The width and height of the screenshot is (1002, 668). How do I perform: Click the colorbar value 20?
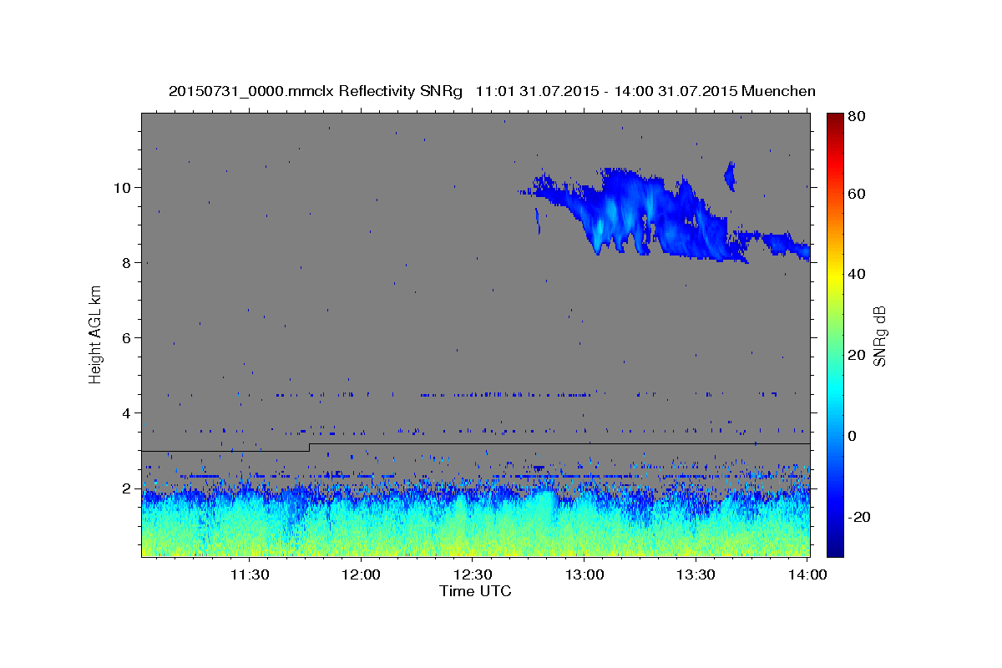(x=856, y=355)
